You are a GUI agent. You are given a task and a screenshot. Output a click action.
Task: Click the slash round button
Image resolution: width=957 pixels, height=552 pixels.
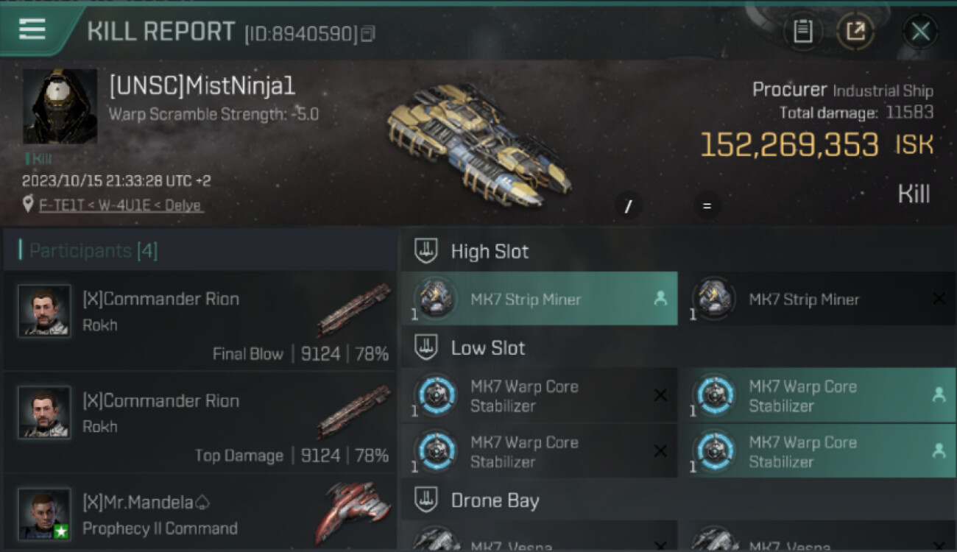coord(628,206)
